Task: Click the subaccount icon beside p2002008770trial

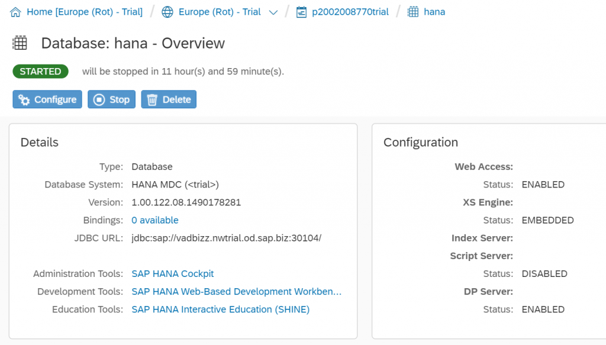Action: (301, 12)
